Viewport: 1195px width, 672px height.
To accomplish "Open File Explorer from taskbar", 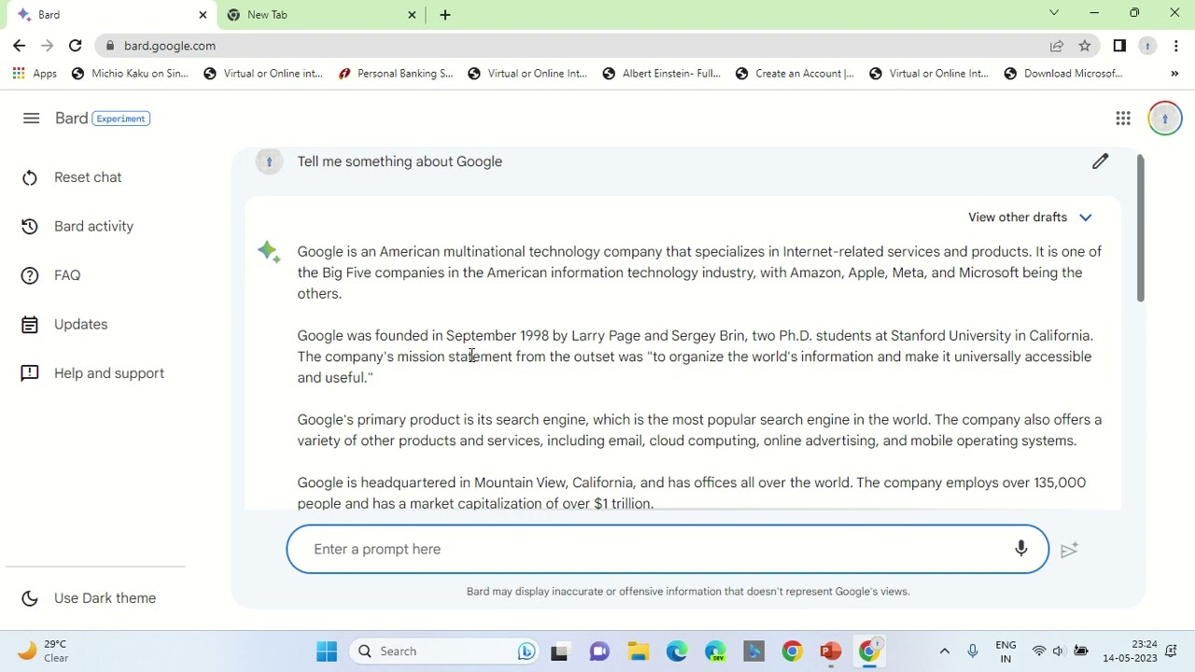I will pyautogui.click(x=639, y=651).
